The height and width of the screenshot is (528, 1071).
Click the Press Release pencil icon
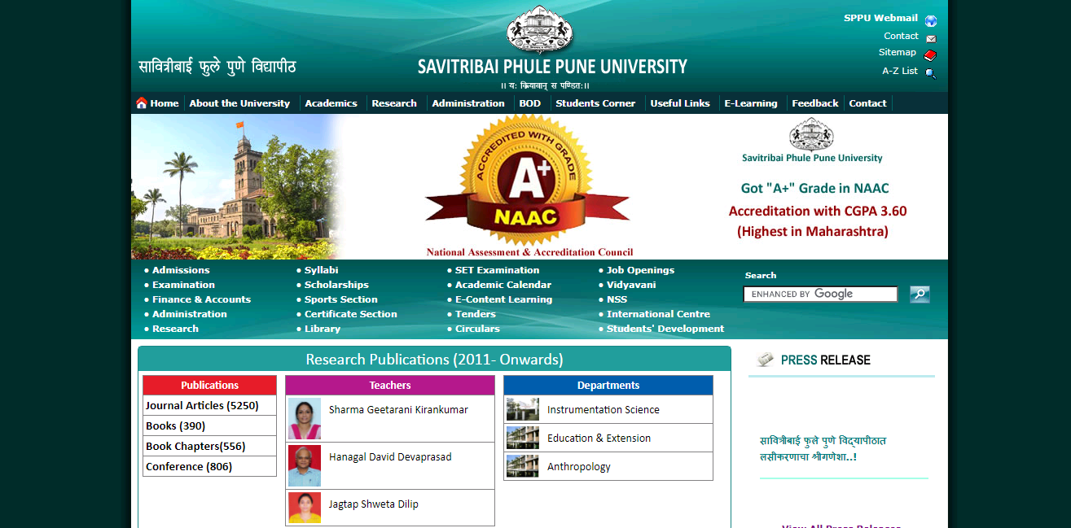[765, 360]
